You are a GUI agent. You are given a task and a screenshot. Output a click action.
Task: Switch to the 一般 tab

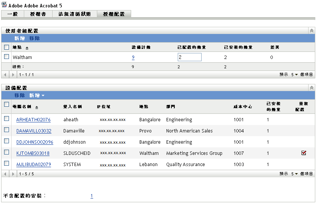[x=13, y=14]
